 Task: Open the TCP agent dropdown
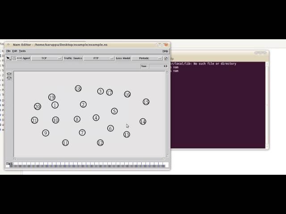[x=47, y=58]
